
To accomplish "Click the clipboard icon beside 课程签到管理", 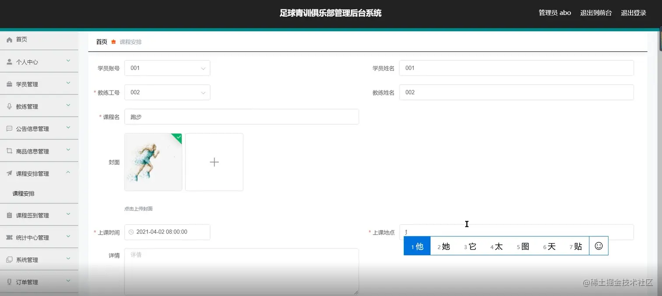I will [9, 215].
